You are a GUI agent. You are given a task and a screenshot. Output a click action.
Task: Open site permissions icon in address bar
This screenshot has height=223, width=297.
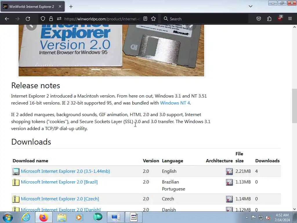click(x=59, y=19)
